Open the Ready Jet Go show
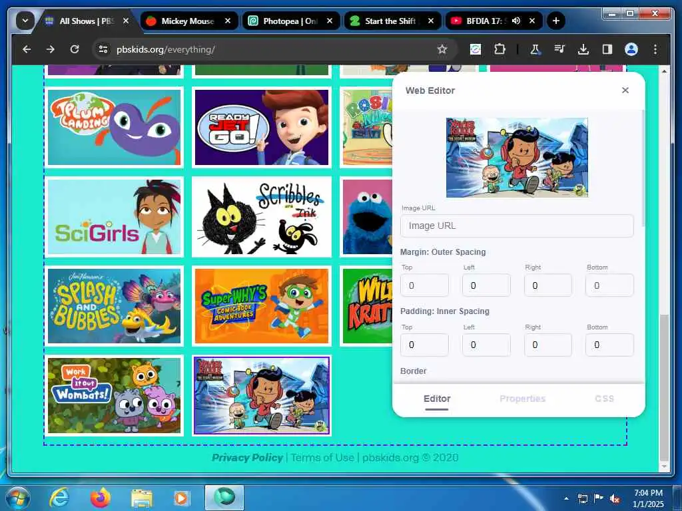The image size is (682, 511). pos(261,127)
